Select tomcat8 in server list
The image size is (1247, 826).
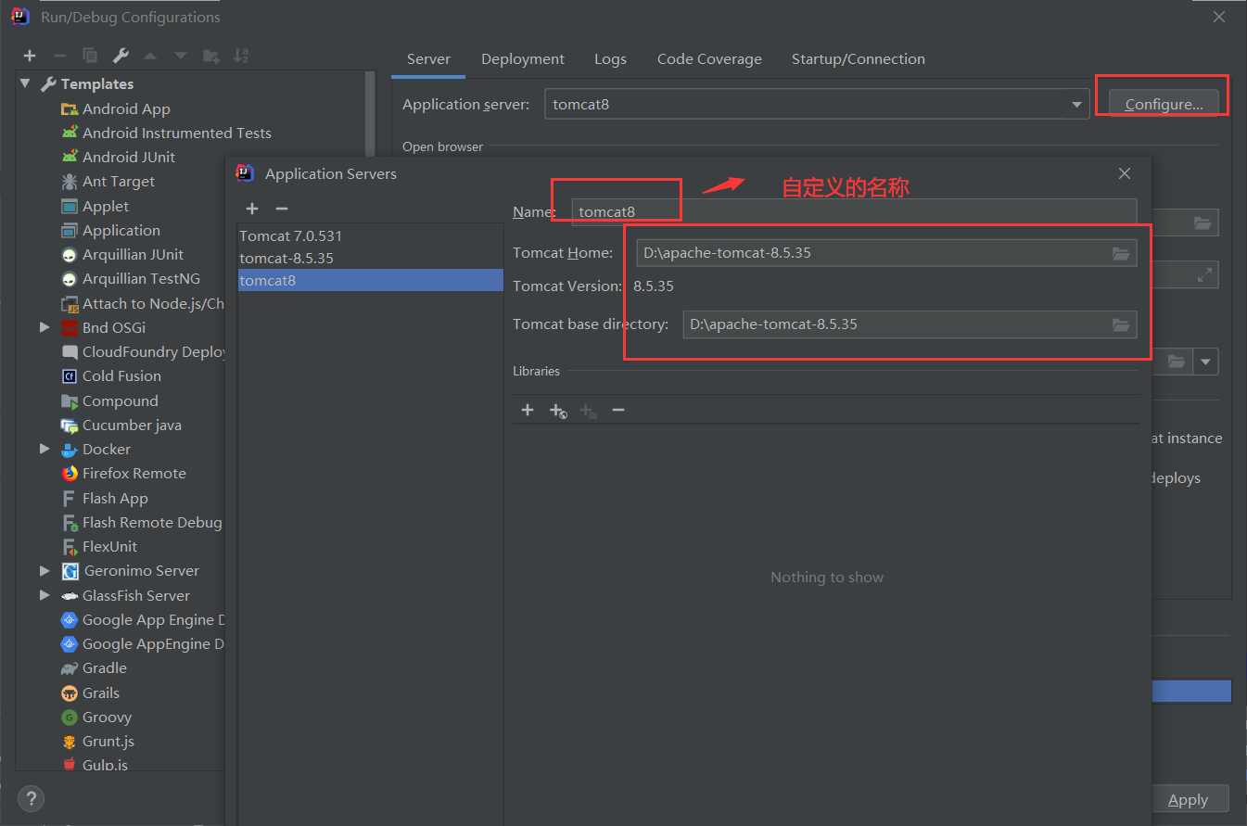click(371, 280)
